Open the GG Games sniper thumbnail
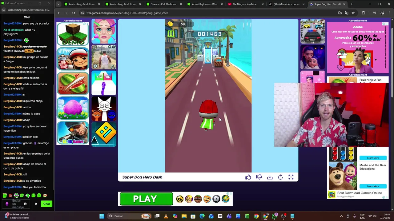Screen dimensions: 394x221 coord(73,133)
